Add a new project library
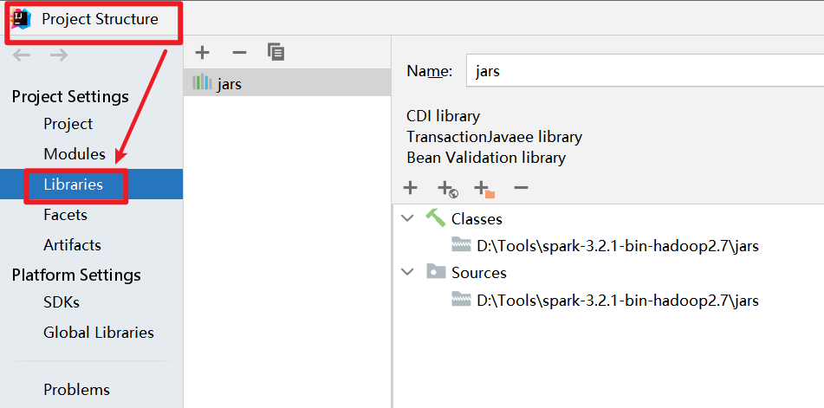 point(202,53)
